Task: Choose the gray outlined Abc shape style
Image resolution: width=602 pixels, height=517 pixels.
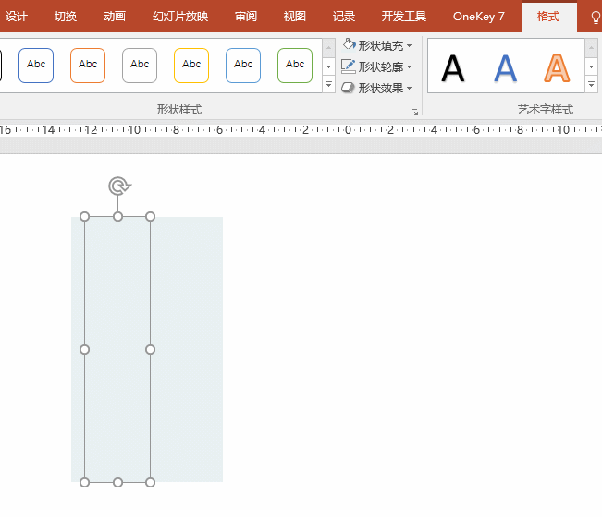Action: pyautogui.click(x=140, y=65)
